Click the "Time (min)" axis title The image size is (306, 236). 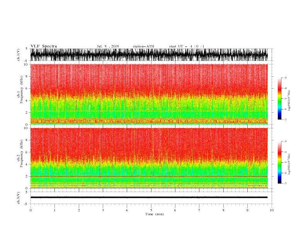point(155,214)
